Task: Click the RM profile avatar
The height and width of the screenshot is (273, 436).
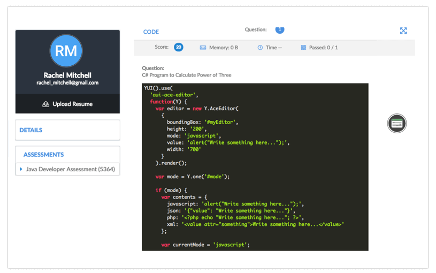Action: point(67,51)
